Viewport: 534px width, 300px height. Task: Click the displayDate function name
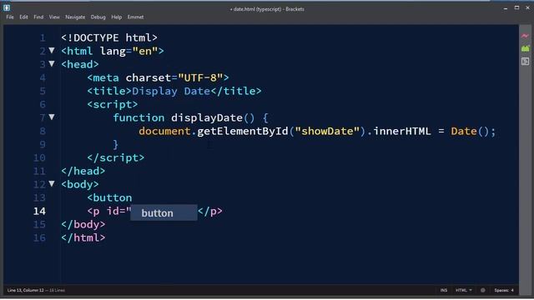tap(207, 118)
